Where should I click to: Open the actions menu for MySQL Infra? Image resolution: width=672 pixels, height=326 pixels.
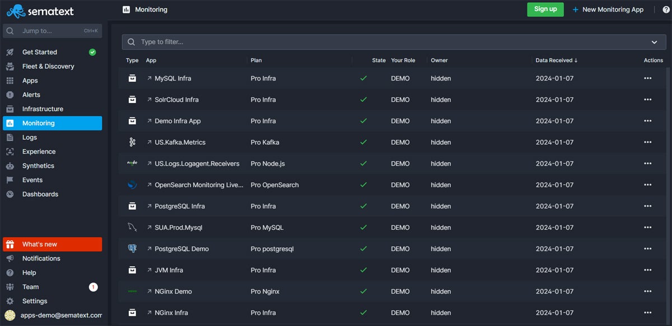(x=647, y=78)
